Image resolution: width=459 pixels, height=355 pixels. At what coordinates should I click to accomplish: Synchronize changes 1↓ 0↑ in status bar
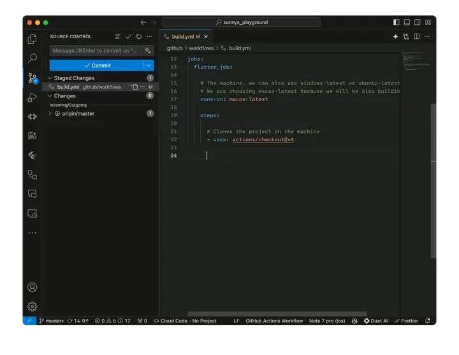point(78,321)
